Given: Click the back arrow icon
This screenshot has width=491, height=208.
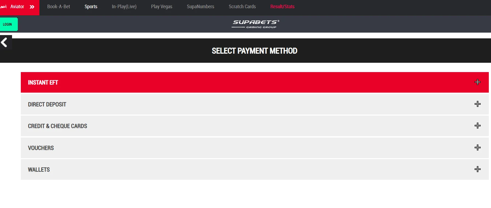Looking at the screenshot, I should [4, 42].
